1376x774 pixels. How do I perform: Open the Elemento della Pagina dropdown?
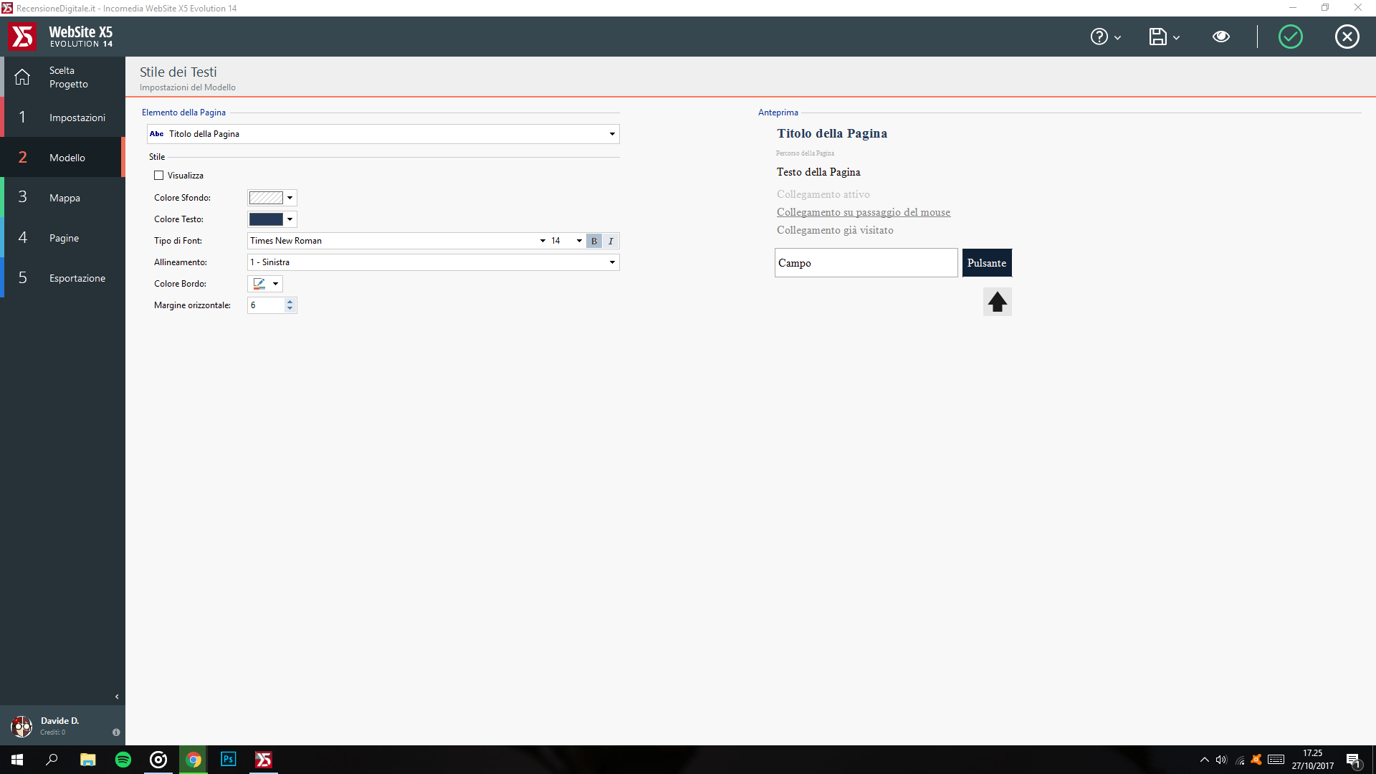coord(383,134)
